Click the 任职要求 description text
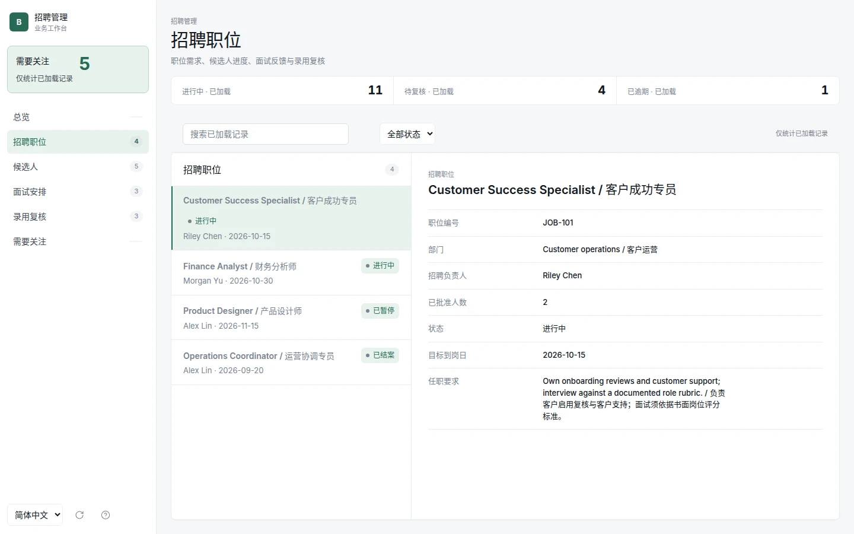 [634, 399]
